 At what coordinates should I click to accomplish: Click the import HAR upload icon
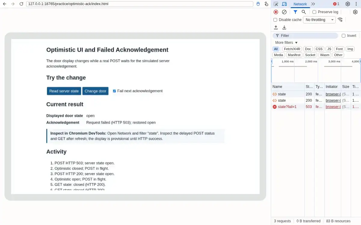coord(276,28)
